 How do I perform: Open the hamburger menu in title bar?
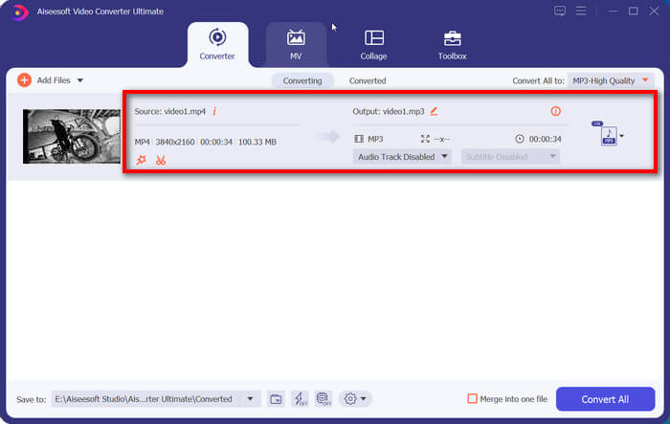pyautogui.click(x=581, y=11)
